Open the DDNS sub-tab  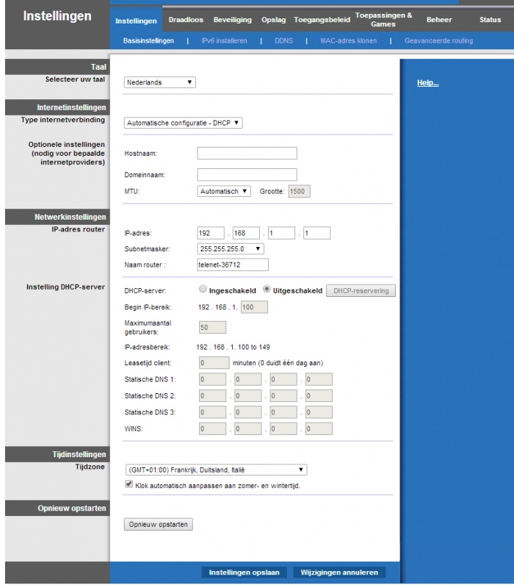tap(283, 41)
